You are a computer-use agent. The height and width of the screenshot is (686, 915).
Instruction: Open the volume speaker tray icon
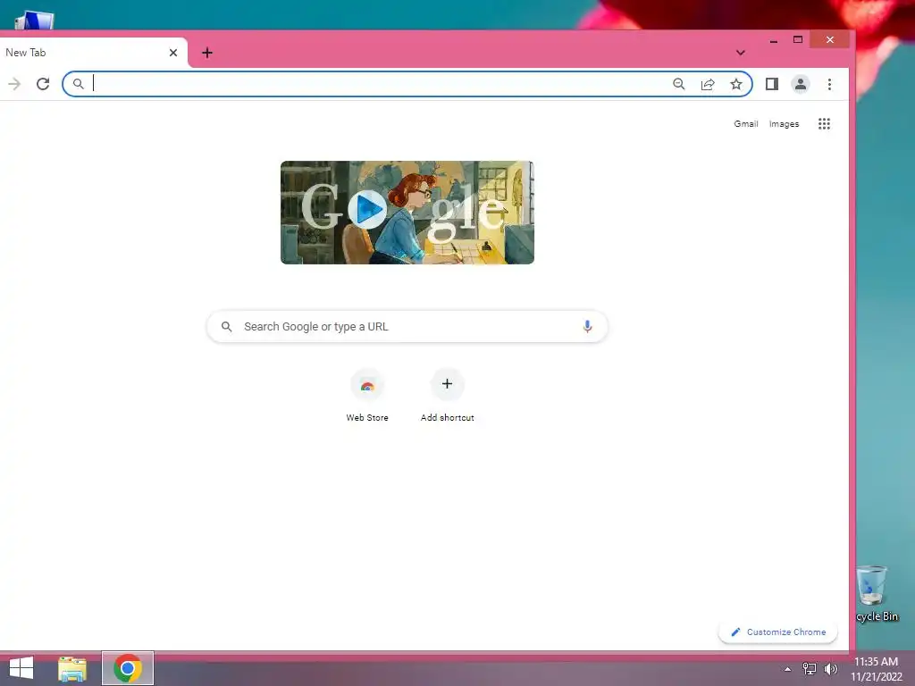(831, 669)
